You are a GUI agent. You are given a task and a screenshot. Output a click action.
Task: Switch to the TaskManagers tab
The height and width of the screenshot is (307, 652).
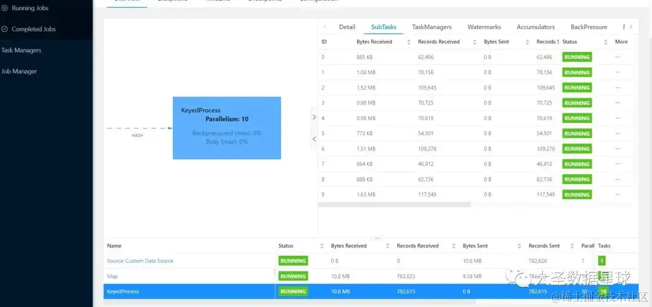pos(432,27)
